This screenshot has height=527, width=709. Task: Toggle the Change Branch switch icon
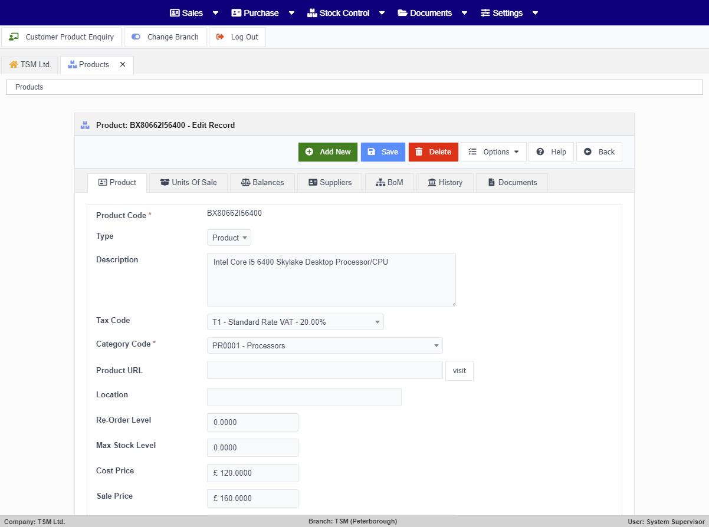(x=136, y=37)
